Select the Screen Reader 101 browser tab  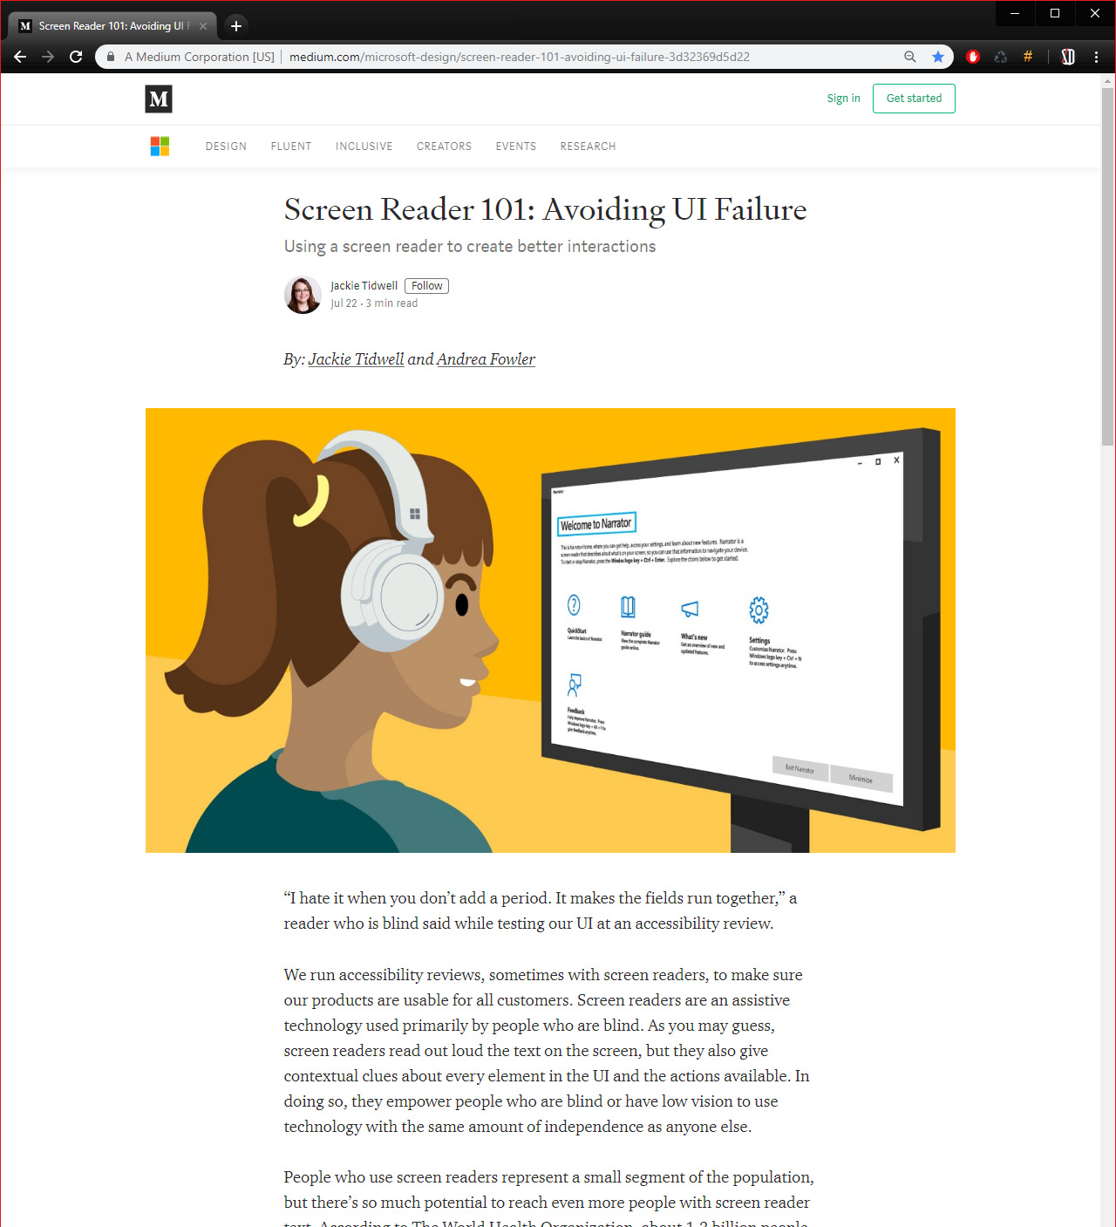(113, 26)
